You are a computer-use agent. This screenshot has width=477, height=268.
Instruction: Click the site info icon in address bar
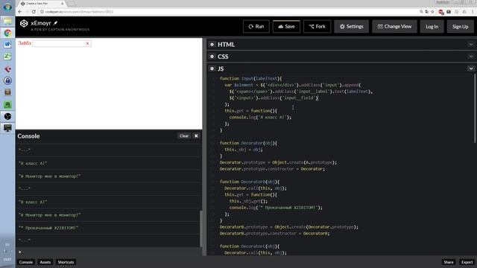(x=42, y=12)
